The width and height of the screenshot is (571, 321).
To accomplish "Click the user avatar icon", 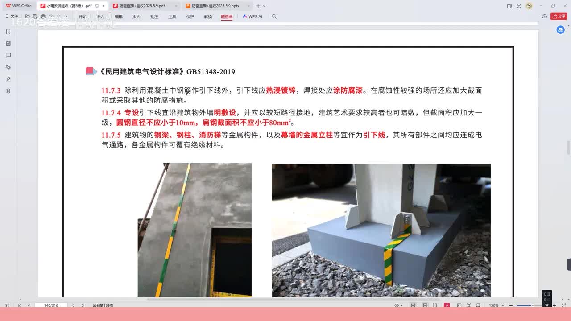I will (x=529, y=6).
